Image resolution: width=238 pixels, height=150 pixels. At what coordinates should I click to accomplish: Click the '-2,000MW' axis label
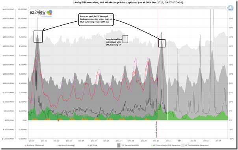(x=22, y=139)
